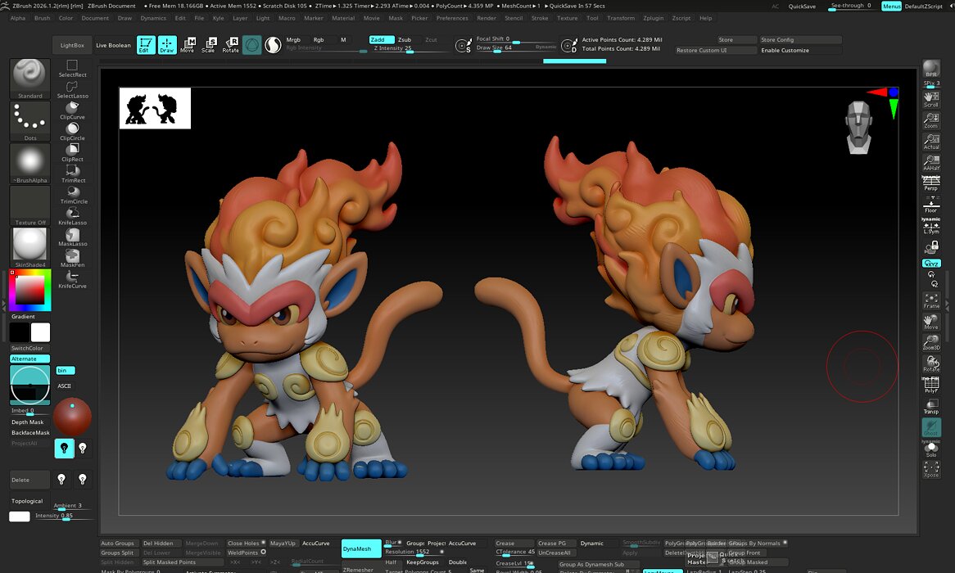Open LightBox browser
The width and height of the screenshot is (955, 573).
[x=72, y=45]
